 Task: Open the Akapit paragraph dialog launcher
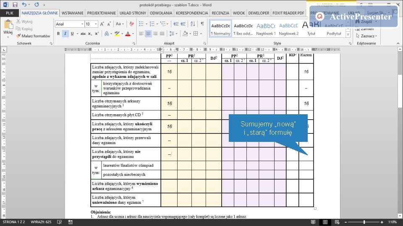point(204,44)
